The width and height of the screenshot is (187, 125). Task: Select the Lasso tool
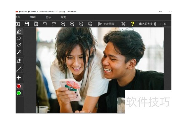pyautogui.click(x=19, y=38)
